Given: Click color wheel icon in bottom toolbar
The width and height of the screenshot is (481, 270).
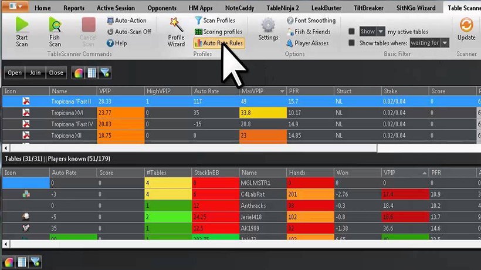Looking at the screenshot, I should pos(9,262).
